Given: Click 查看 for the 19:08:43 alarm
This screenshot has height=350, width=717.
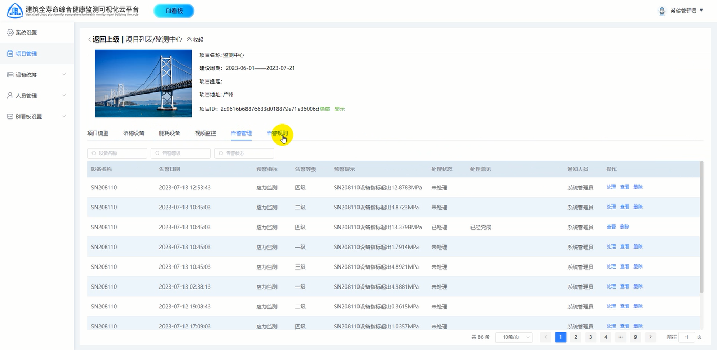Looking at the screenshot, I should pyautogui.click(x=624, y=306).
